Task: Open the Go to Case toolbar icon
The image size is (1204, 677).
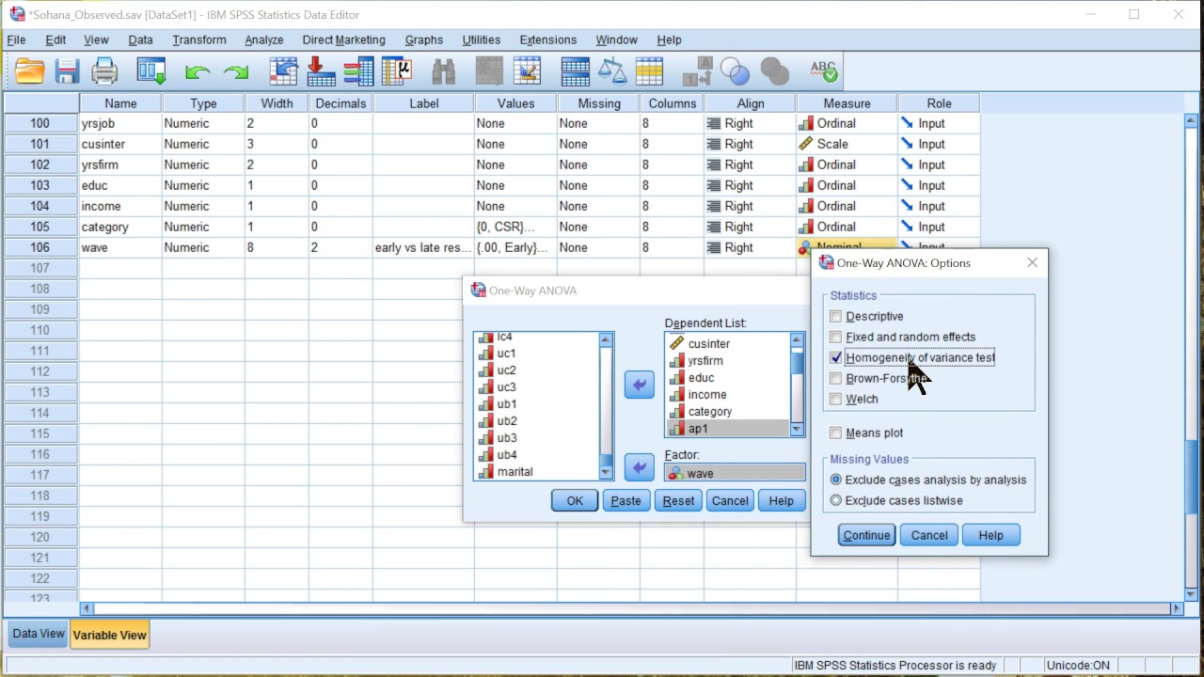Action: 284,71
